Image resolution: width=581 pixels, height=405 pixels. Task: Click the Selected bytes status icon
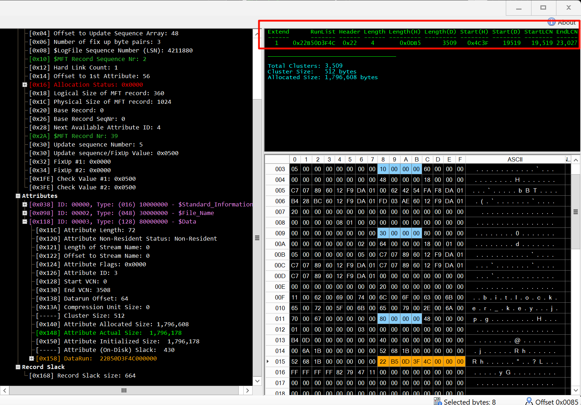437,401
